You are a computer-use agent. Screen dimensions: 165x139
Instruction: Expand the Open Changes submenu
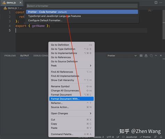(x=71, y=113)
